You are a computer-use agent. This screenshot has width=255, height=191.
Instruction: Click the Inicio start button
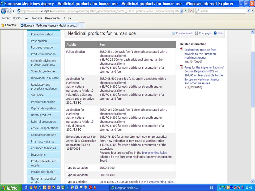coord(11,188)
